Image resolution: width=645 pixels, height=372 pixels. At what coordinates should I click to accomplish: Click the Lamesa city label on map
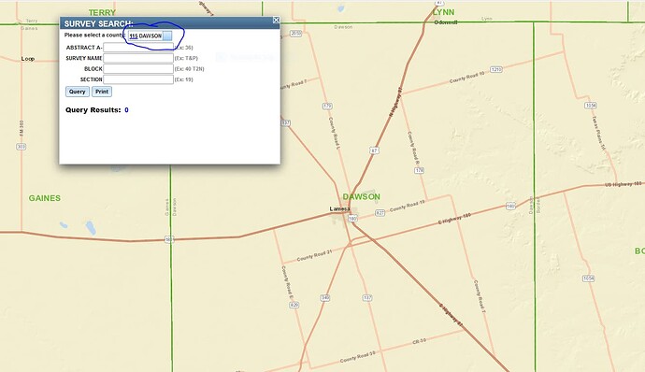339,209
